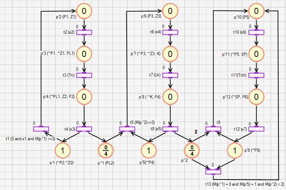The image size is (286, 190).
Task: Select place circle p'8 (~K, P4)
Action: (170, 97)
